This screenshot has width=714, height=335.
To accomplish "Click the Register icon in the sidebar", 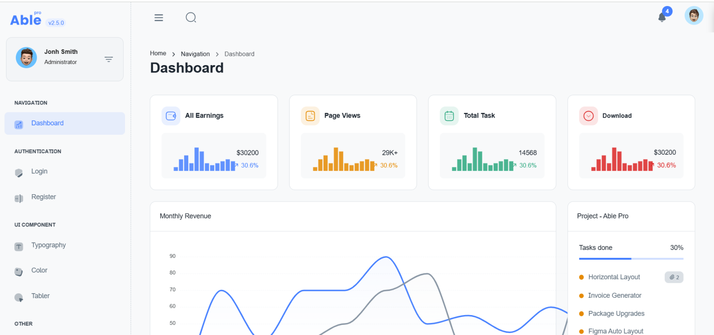I will (19, 198).
